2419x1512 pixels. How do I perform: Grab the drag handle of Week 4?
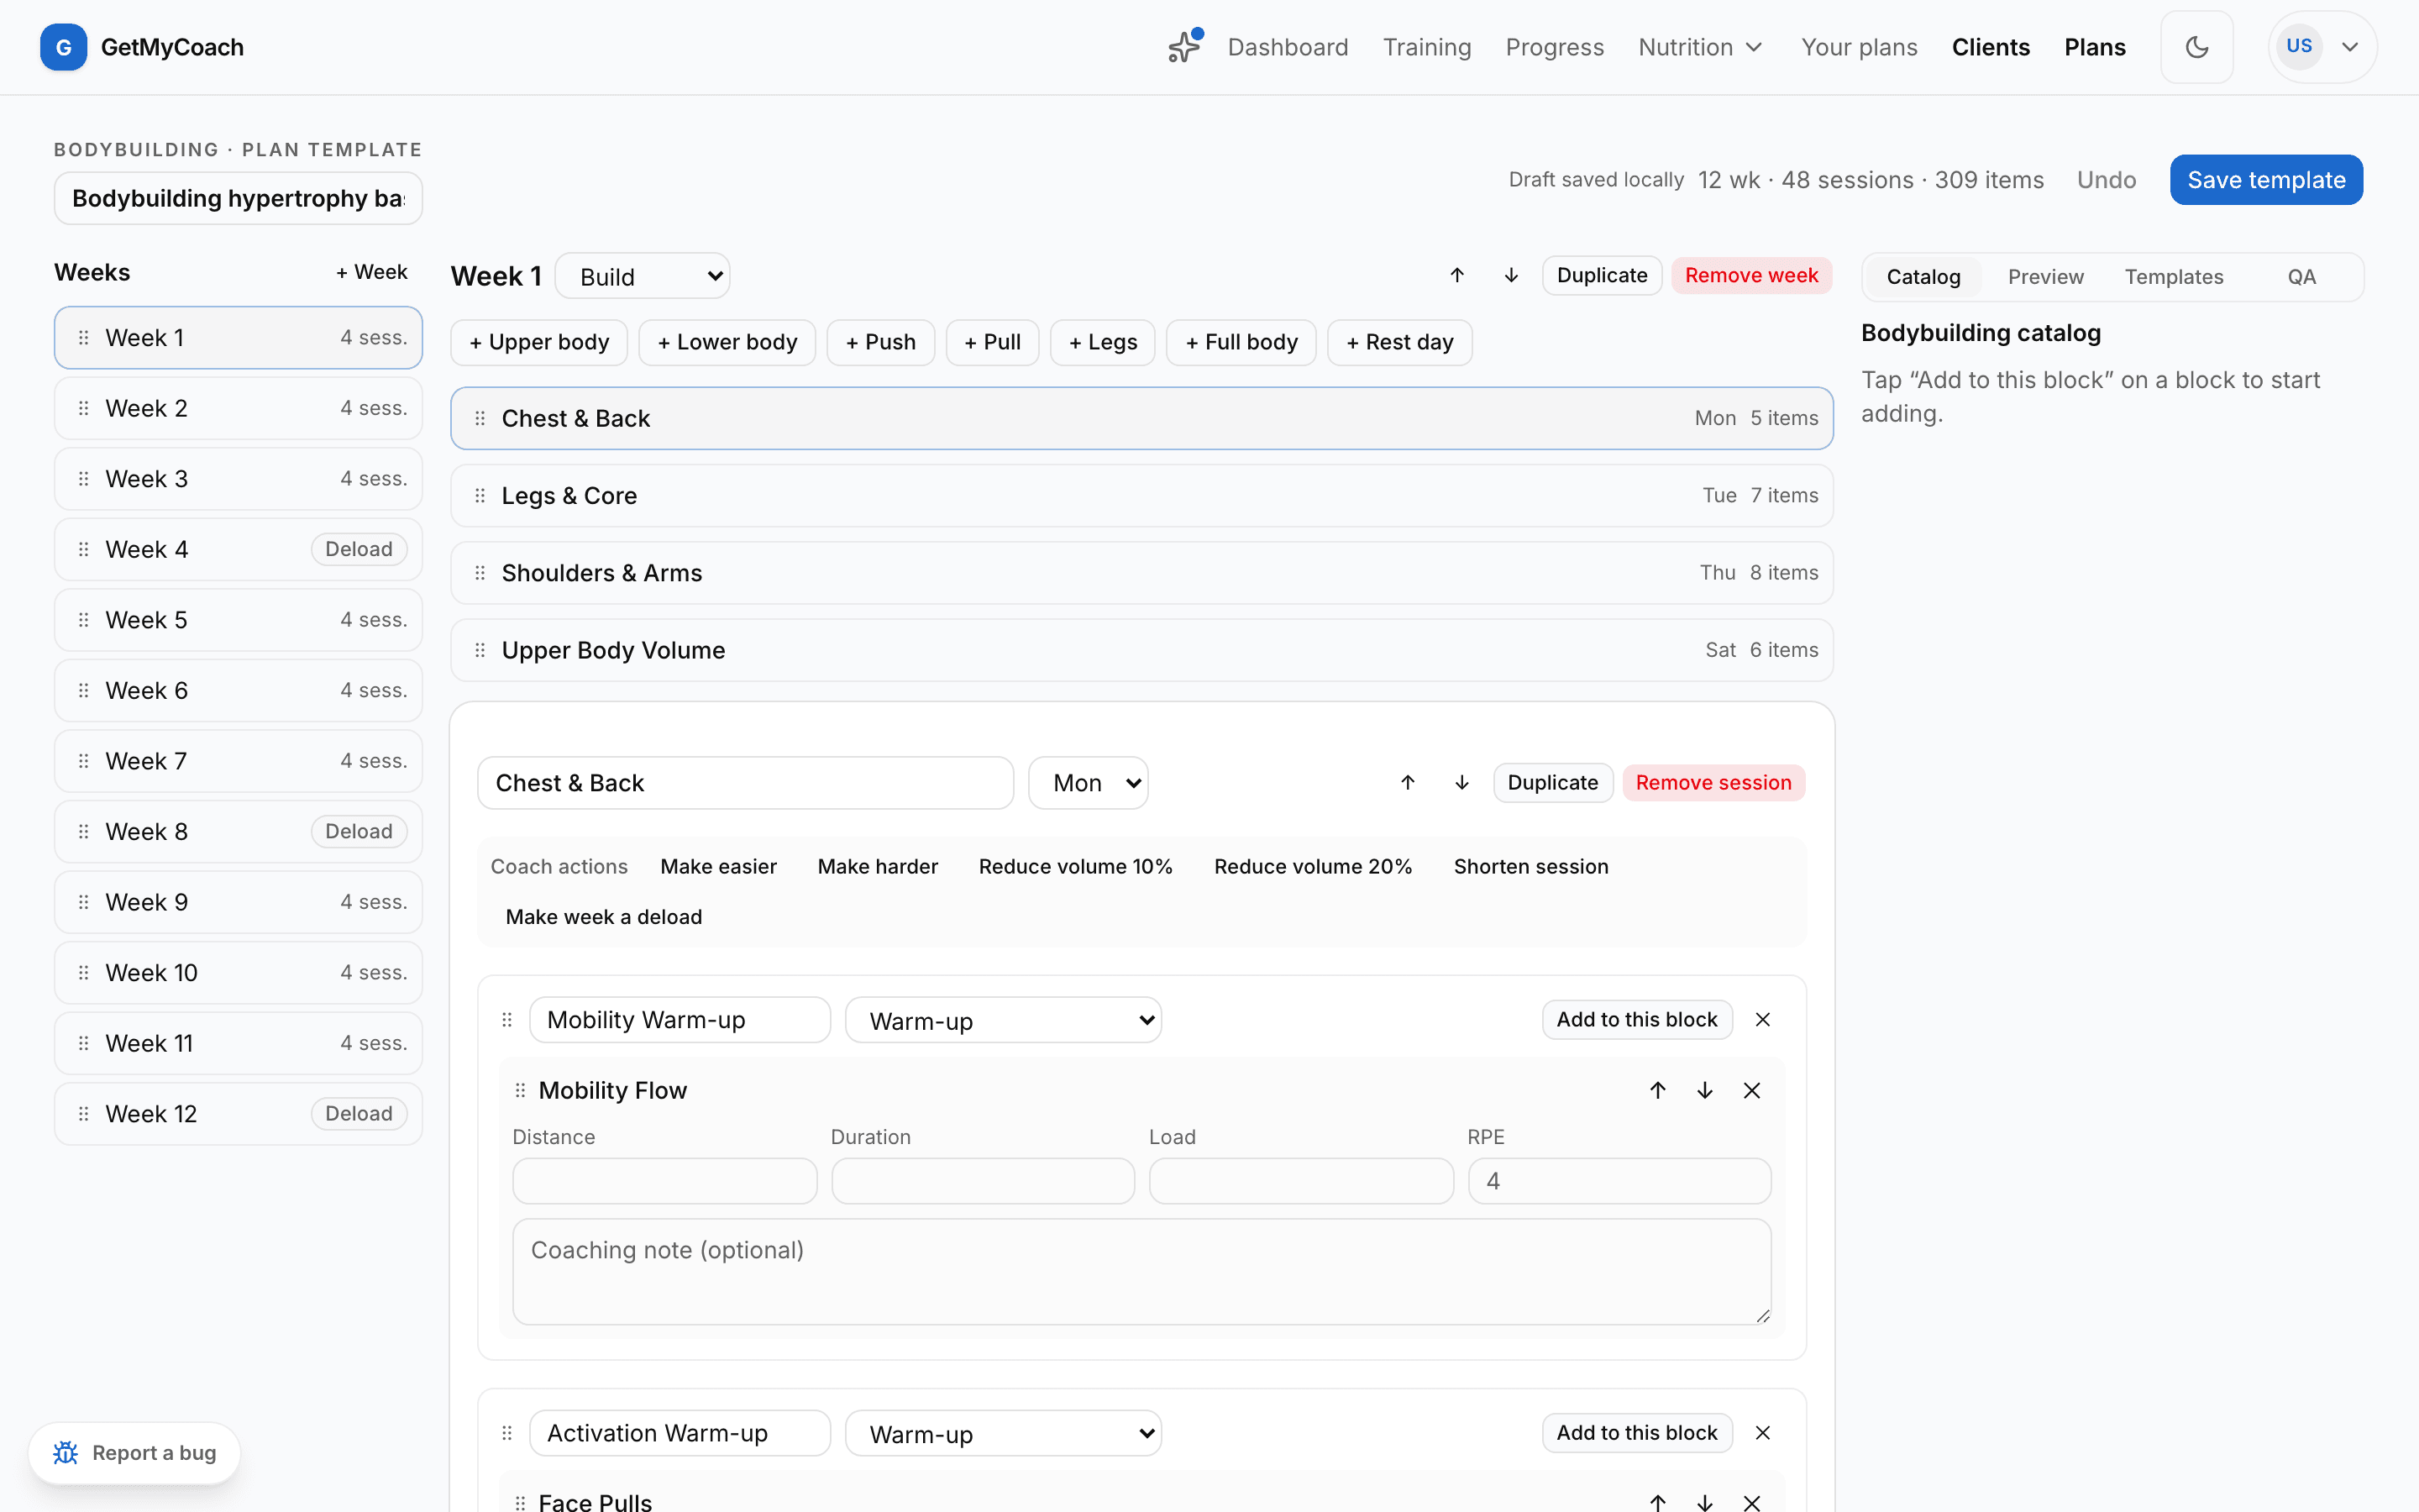click(84, 549)
